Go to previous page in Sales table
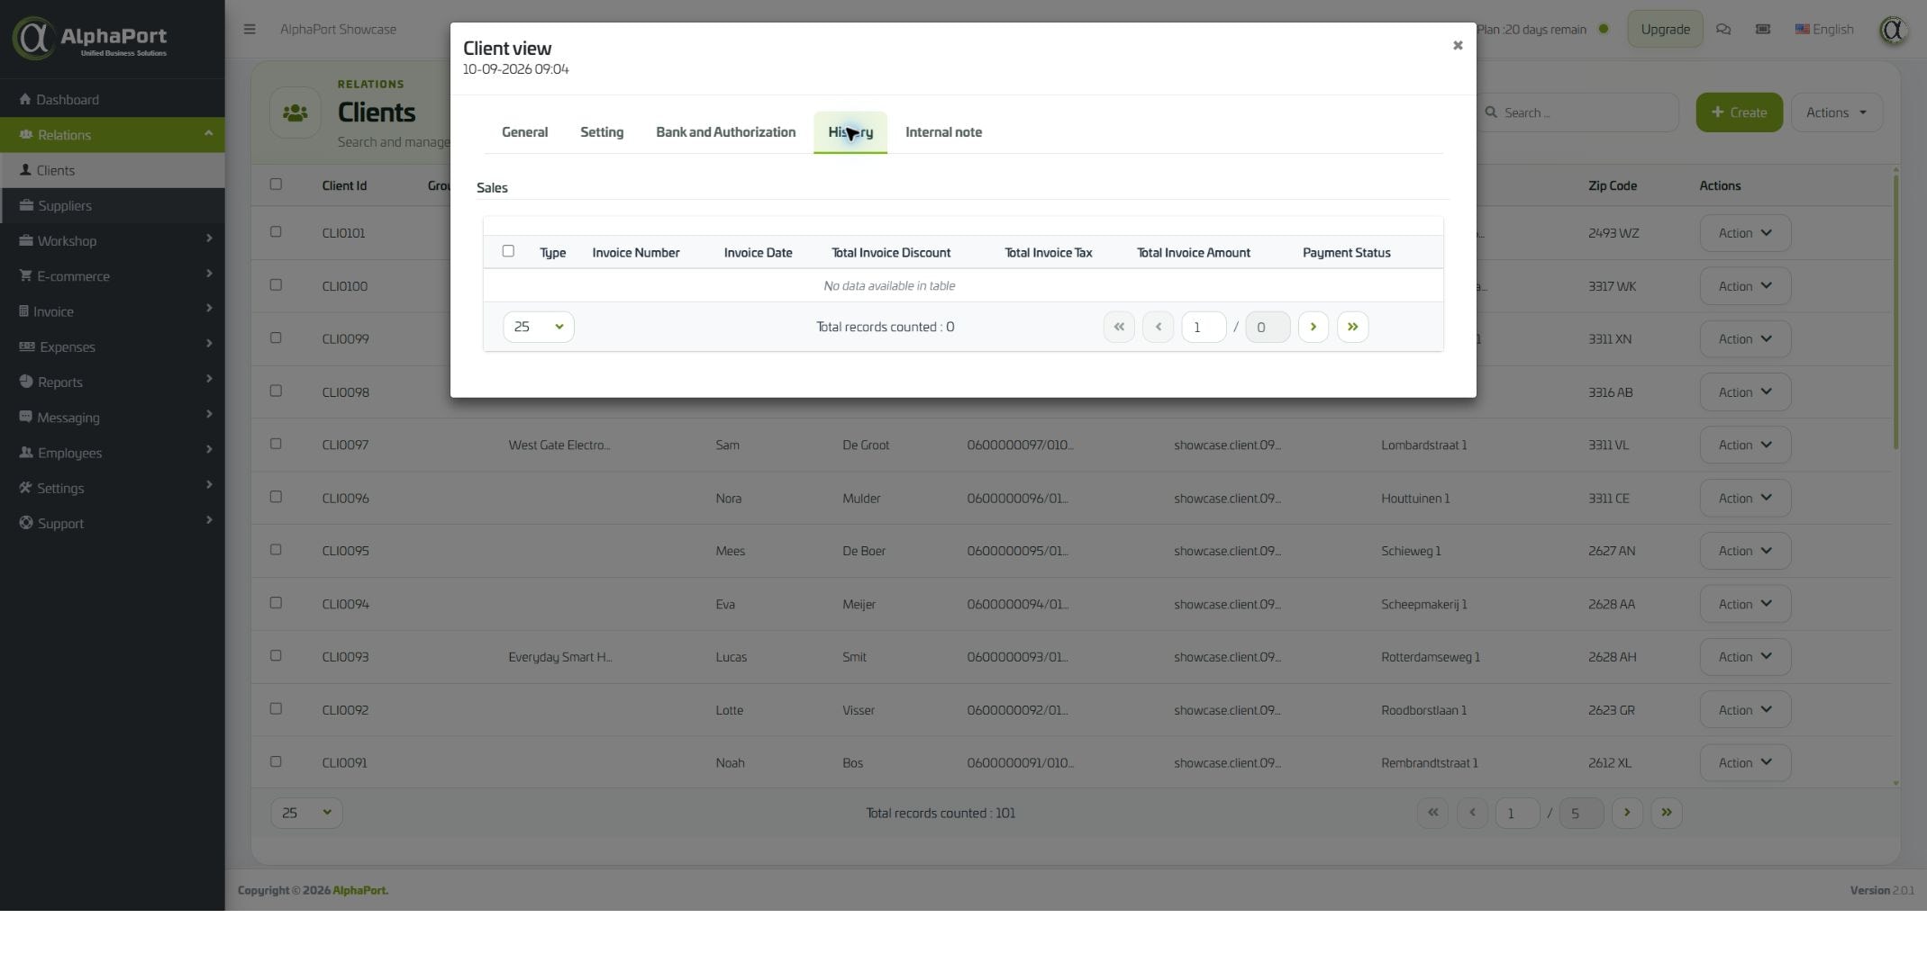The width and height of the screenshot is (1927, 972). click(1159, 327)
